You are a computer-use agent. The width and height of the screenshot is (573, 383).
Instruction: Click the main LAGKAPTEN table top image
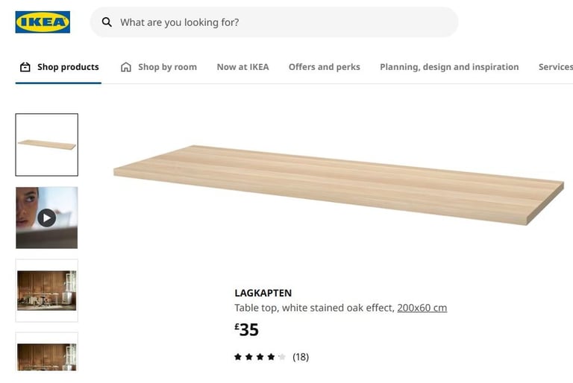pyautogui.click(x=339, y=185)
